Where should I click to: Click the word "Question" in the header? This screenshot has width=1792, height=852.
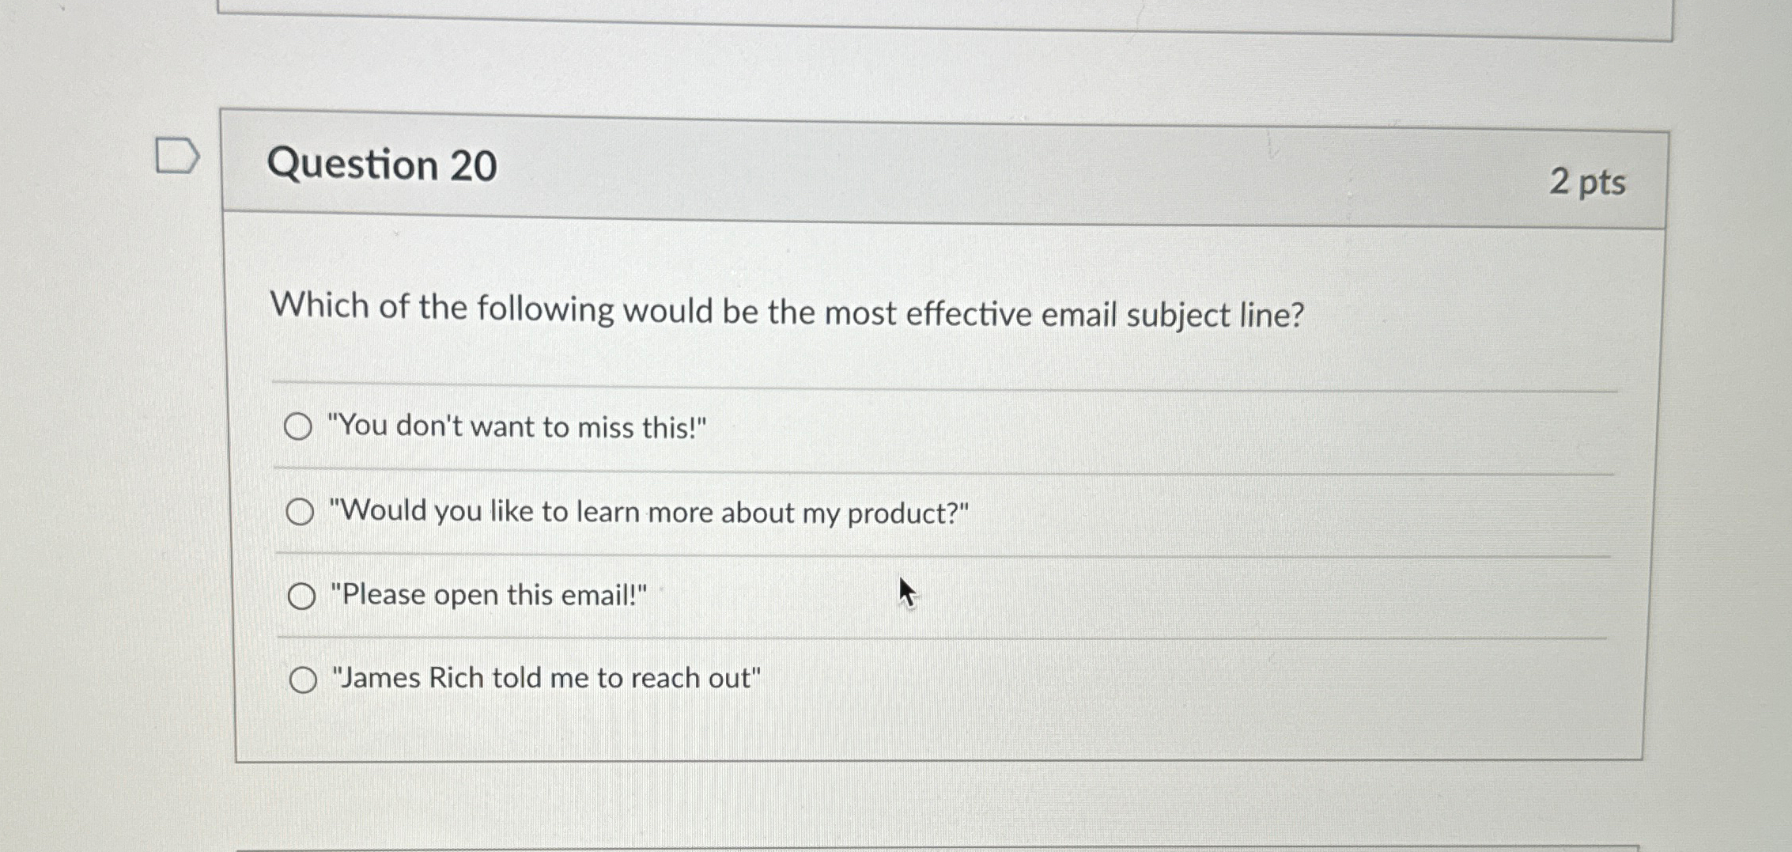click(352, 165)
